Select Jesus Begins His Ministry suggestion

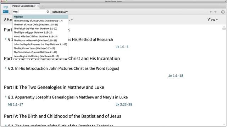(40, 56)
